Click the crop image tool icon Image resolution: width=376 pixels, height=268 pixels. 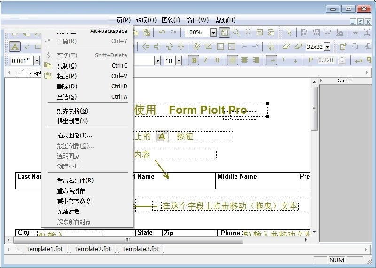click(x=208, y=46)
